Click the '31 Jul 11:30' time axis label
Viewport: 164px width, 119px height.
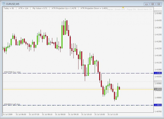(x=113, y=114)
